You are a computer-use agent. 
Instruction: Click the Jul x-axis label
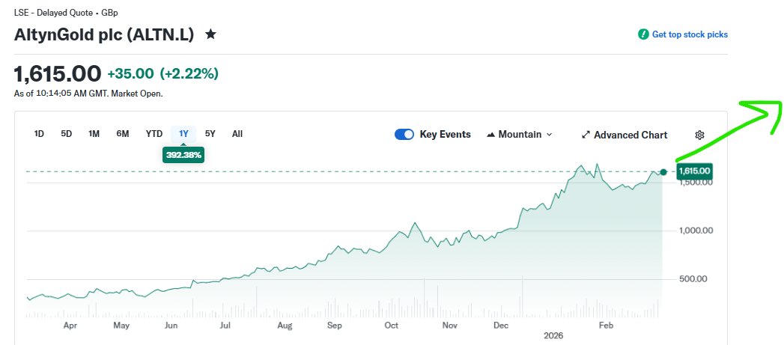225,326
